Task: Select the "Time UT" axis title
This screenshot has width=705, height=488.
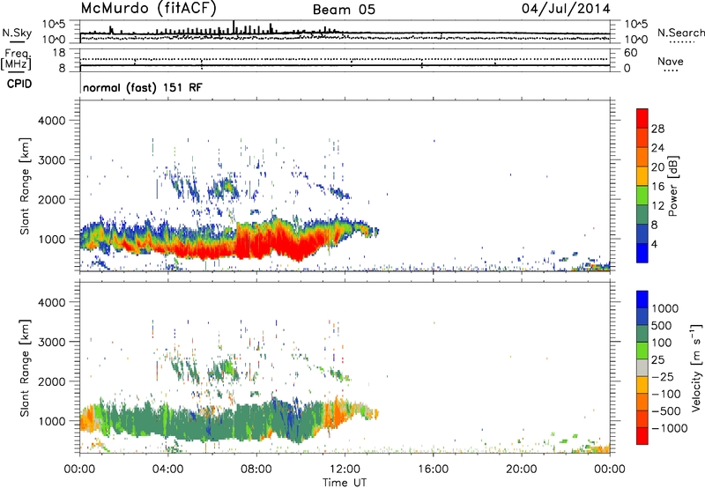Action: pos(345,483)
